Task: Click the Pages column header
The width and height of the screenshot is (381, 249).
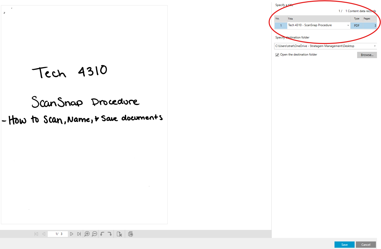Action: point(370,19)
